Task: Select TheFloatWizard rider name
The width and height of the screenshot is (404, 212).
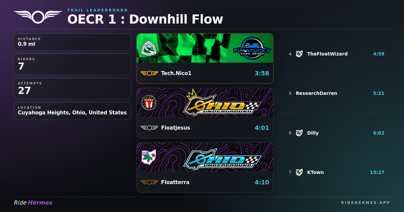Action: (x=327, y=54)
